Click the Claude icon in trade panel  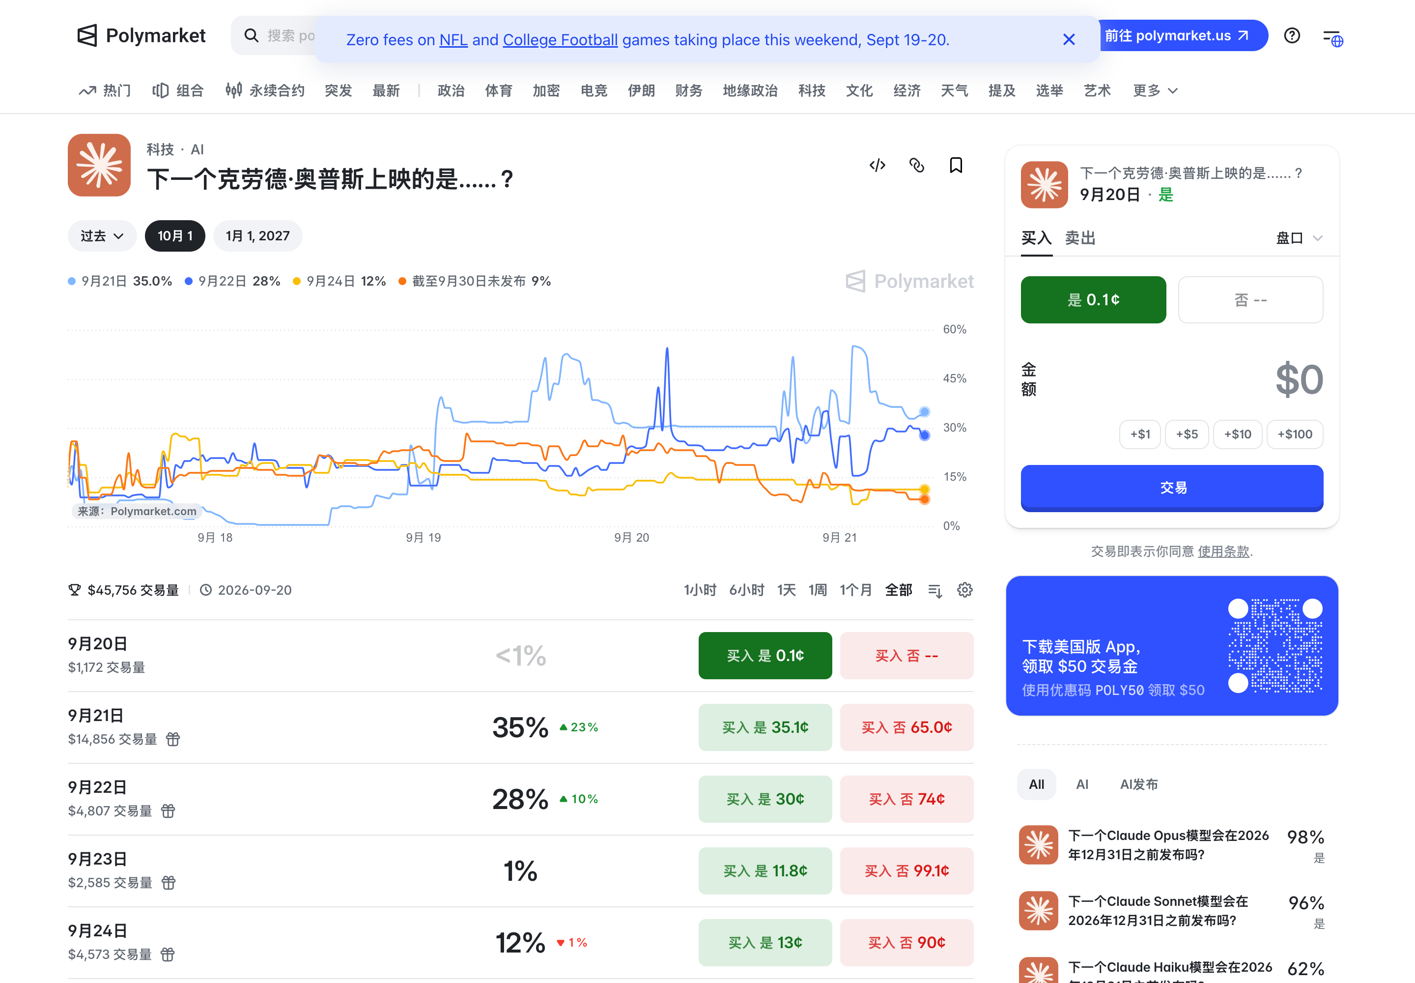tap(1045, 185)
